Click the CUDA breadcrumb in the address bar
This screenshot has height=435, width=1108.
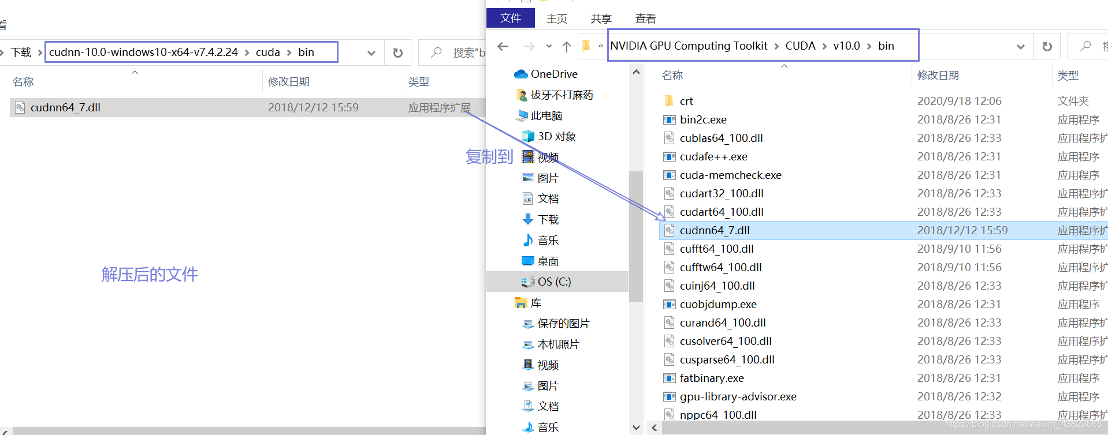[800, 46]
